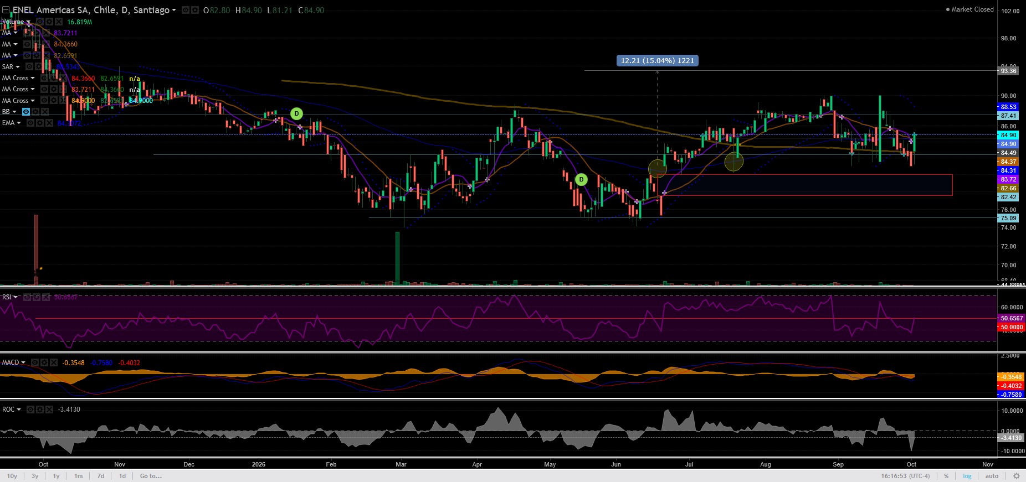Open MACD indicator settings gear
Screen dimensions: 1026x482
pos(44,362)
